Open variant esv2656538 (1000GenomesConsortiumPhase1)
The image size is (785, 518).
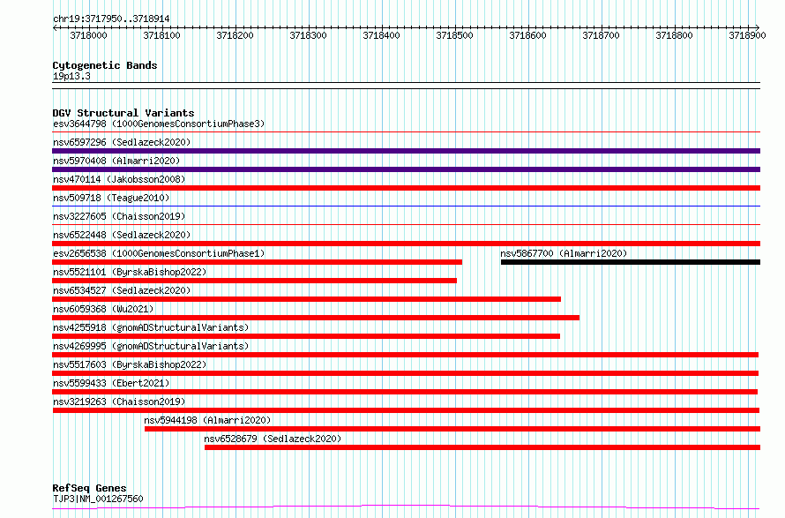tap(159, 253)
